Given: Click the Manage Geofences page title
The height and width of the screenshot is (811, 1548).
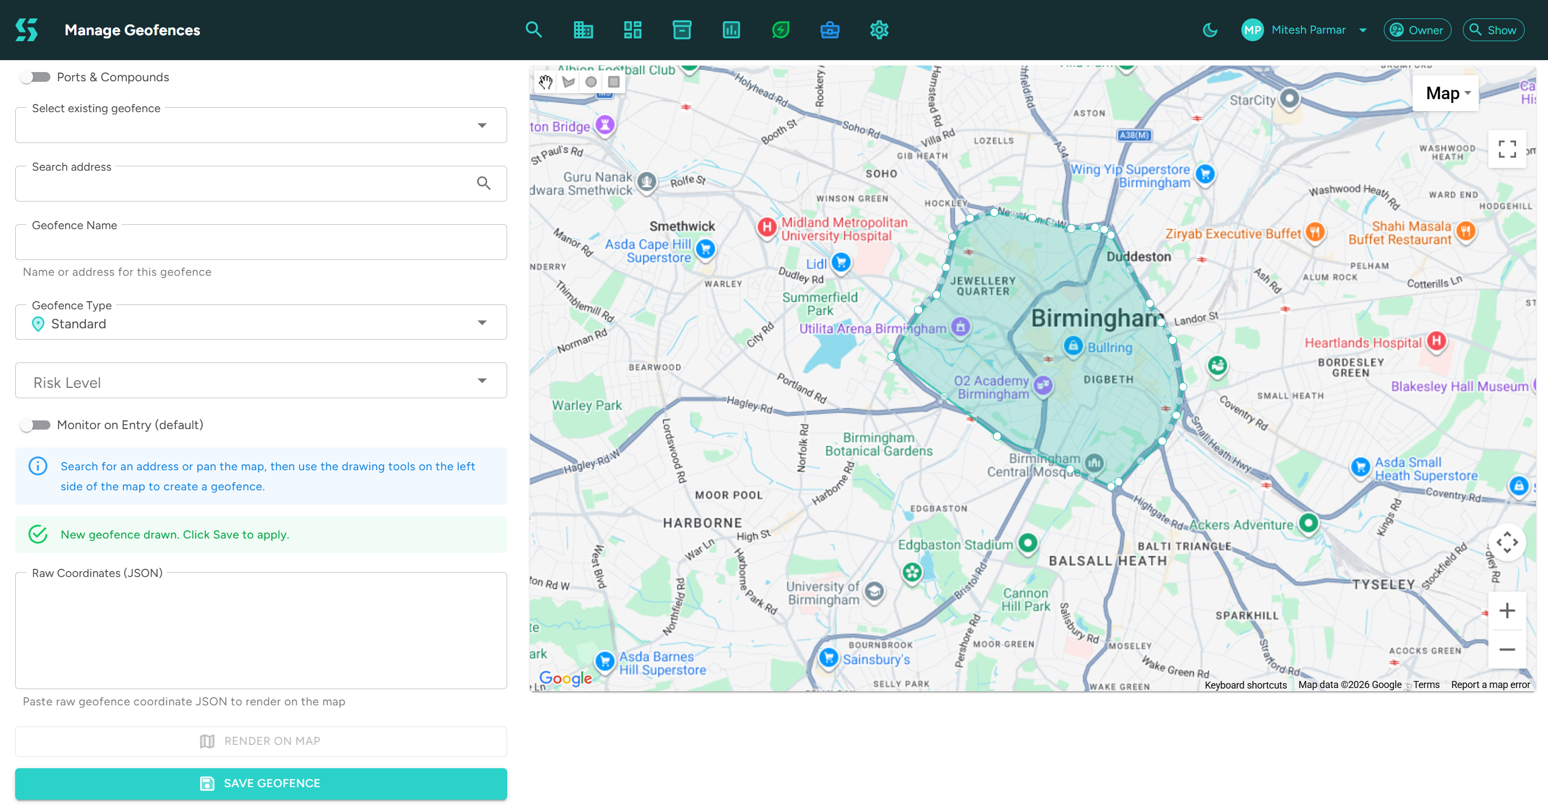Looking at the screenshot, I should coord(132,30).
